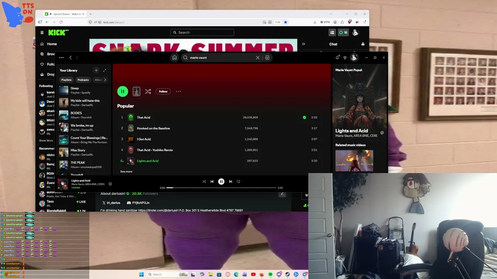Open 'My kids will hate this' playlist

coord(84,103)
